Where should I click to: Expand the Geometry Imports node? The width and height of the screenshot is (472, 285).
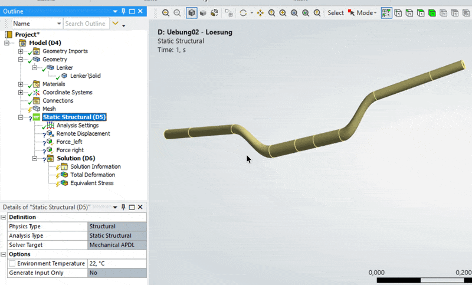pos(21,51)
